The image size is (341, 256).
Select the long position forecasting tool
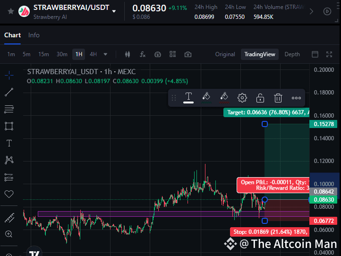pyautogui.click(x=9, y=177)
